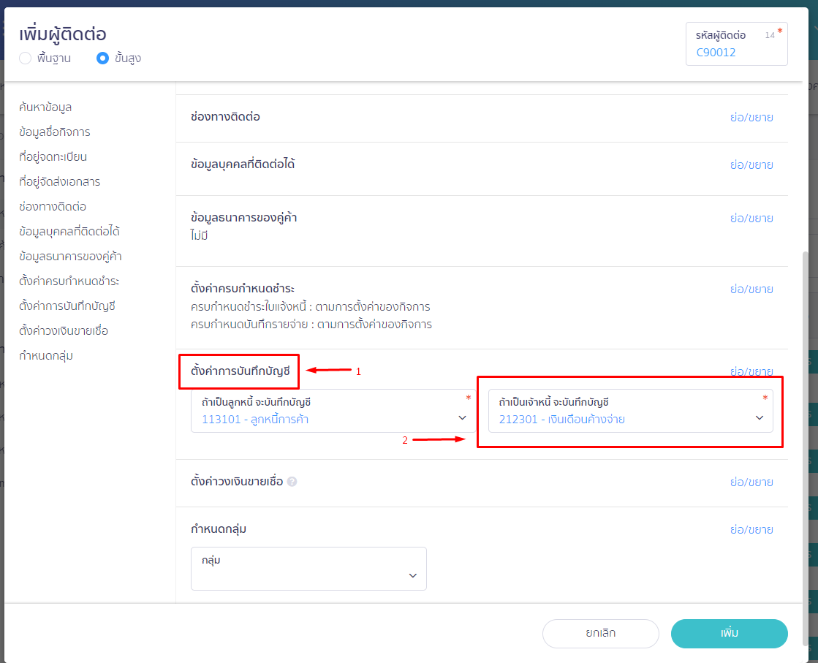The width and height of the screenshot is (818, 663).
Task: Select the พื้นฐาน radio option
Action: click(x=26, y=58)
